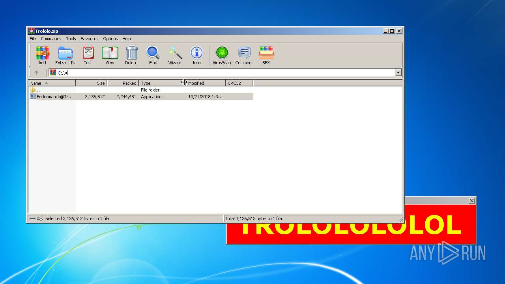Click the 'File folder' type cell
The height and width of the screenshot is (284, 505).
click(x=150, y=90)
